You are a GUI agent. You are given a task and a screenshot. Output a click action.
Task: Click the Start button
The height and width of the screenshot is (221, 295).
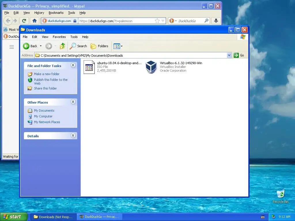click(x=14, y=217)
